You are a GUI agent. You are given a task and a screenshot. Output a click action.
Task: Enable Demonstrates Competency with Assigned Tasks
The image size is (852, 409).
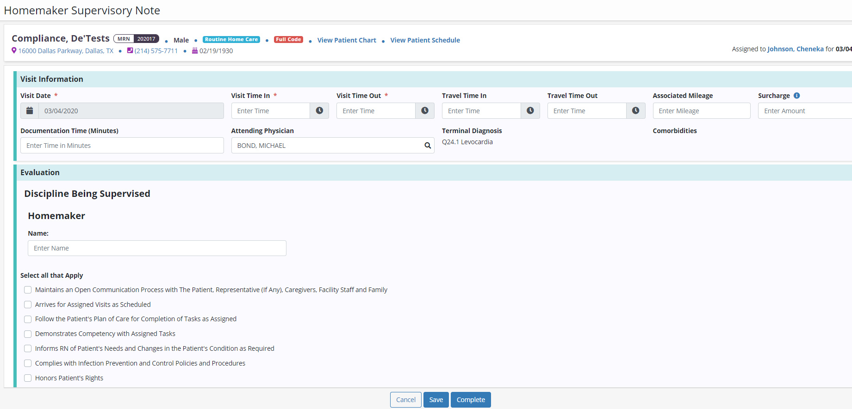pyautogui.click(x=28, y=334)
